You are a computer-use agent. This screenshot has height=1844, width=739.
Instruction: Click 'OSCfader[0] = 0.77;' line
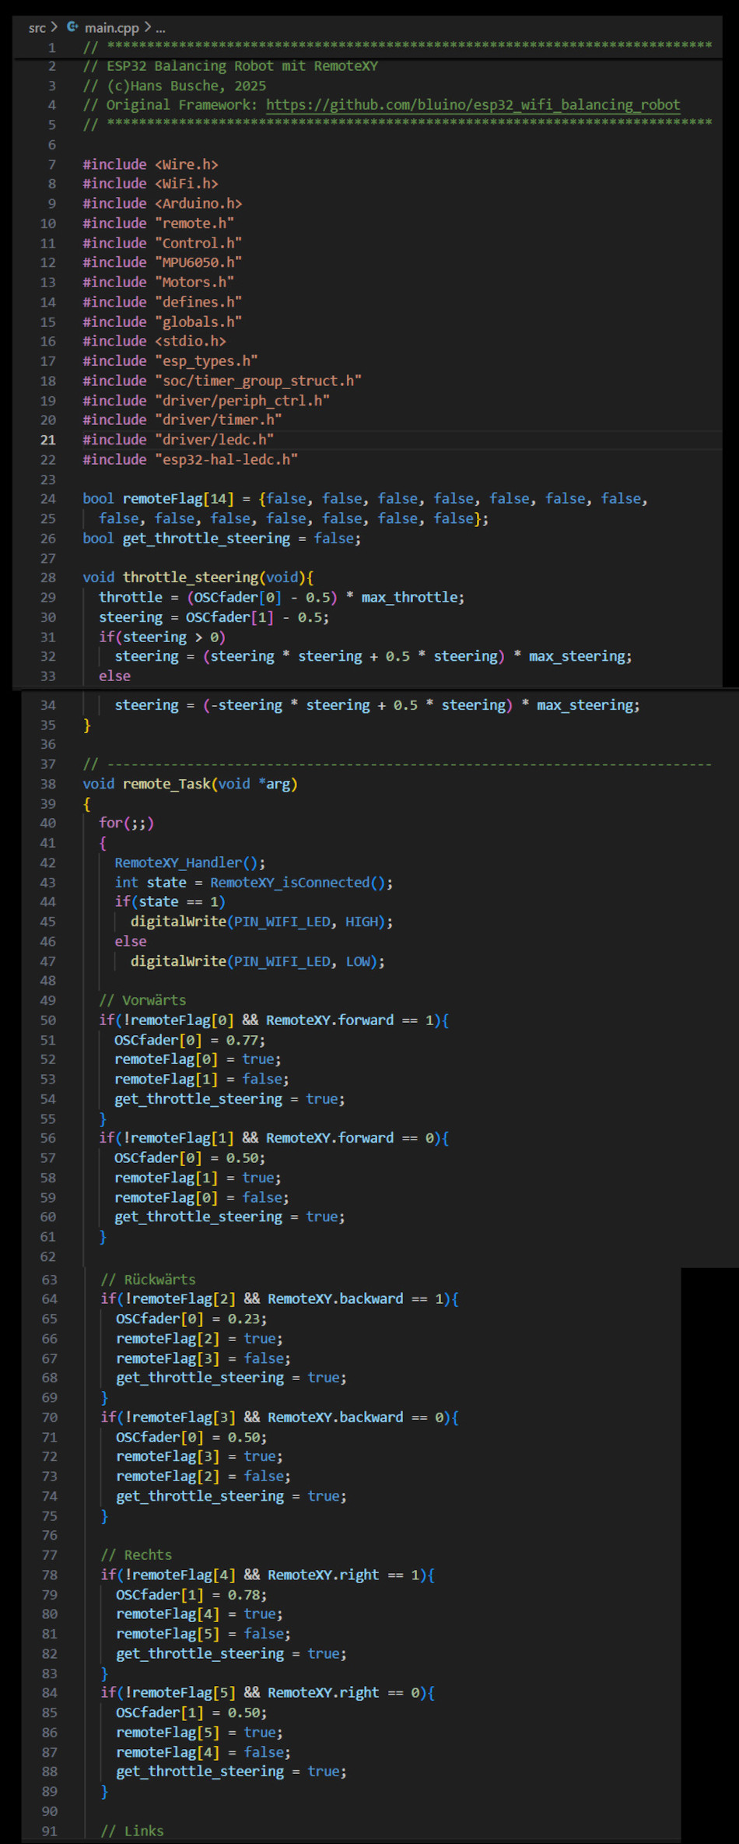pos(190,1040)
